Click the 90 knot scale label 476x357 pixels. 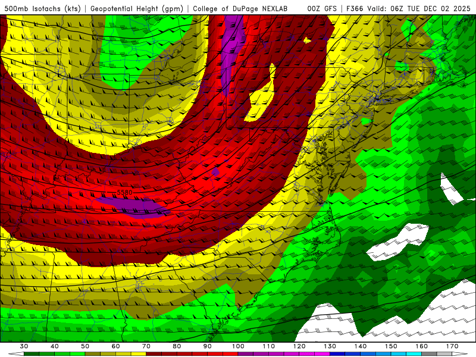pyautogui.click(x=208, y=346)
